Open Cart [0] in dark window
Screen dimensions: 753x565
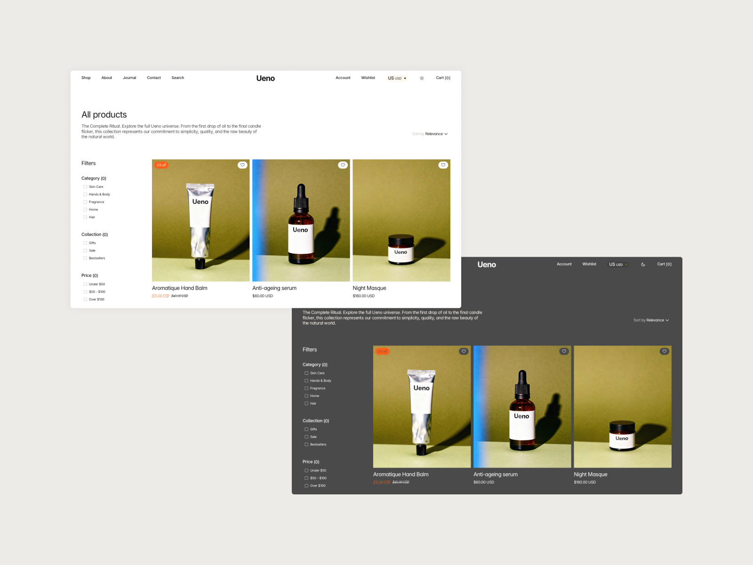pos(664,264)
